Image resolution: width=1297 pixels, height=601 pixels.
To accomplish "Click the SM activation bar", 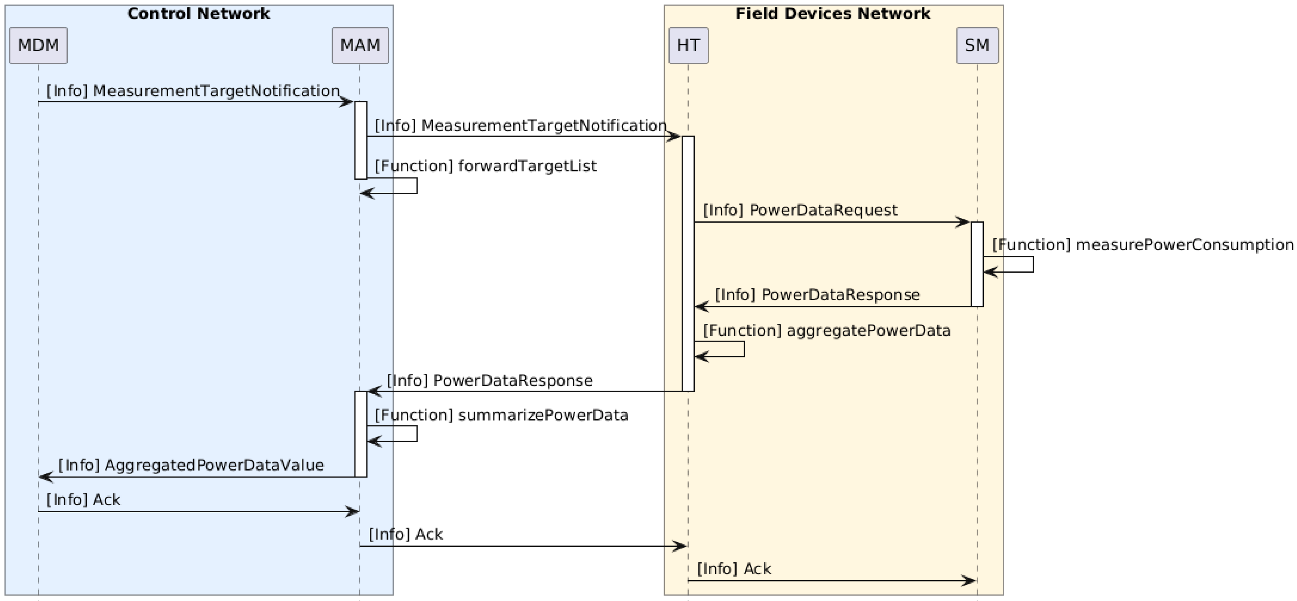I will pos(977,264).
